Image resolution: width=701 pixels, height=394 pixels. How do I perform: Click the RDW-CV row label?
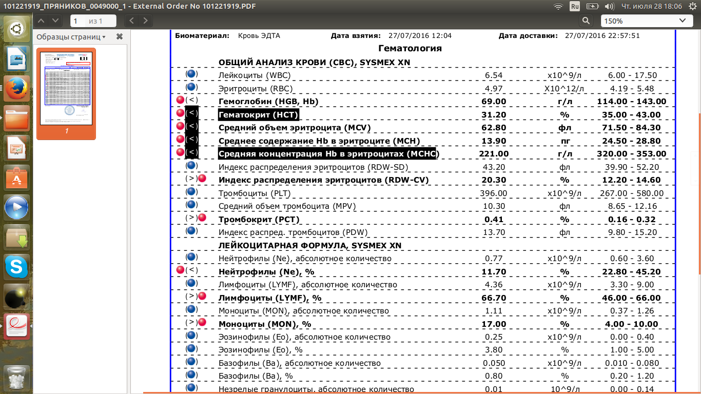[x=323, y=180]
